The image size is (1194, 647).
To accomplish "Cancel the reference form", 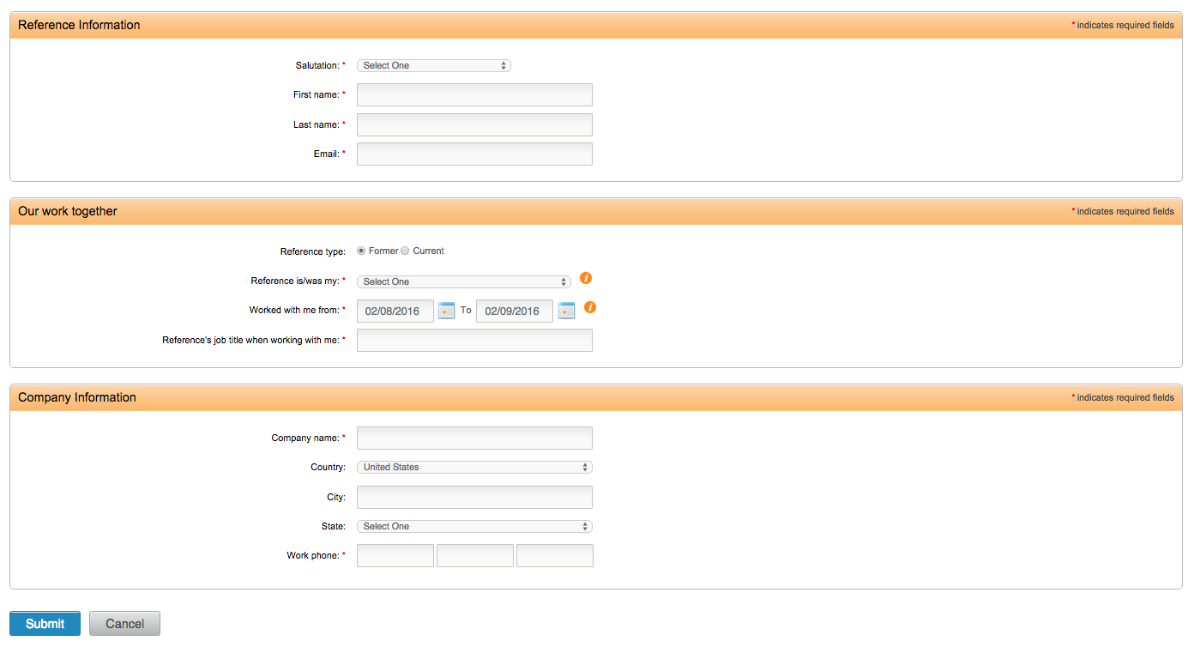I will [124, 624].
